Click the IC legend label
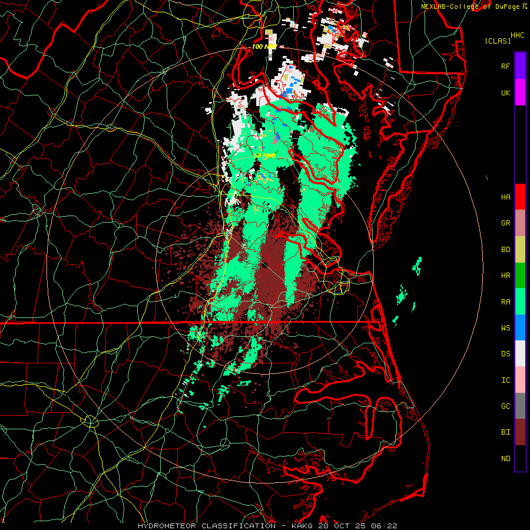The width and height of the screenshot is (530, 530). tap(505, 380)
